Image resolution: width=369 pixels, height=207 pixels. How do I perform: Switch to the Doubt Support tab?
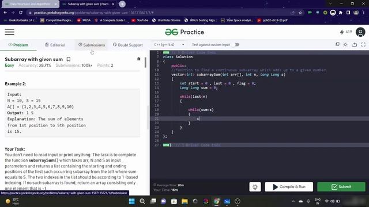(128, 45)
